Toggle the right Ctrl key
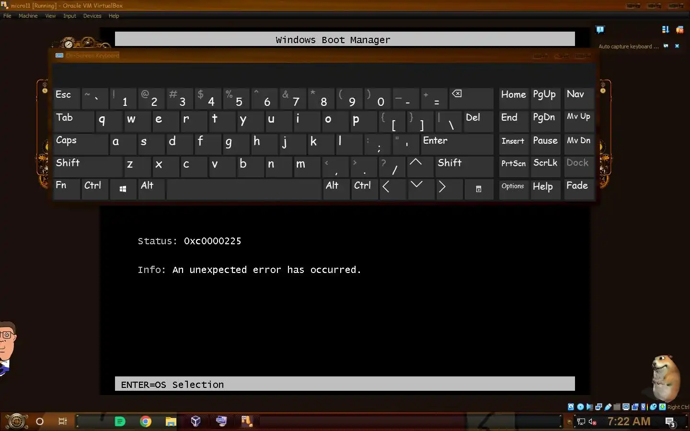The width and height of the screenshot is (690, 431). pyautogui.click(x=364, y=189)
